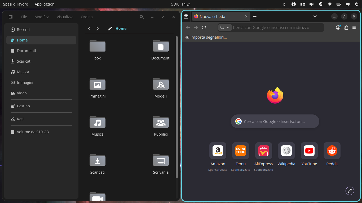Open the list all tabs chevron
Image resolution: width=362 pixels, height=203 pixels.
(x=315, y=16)
